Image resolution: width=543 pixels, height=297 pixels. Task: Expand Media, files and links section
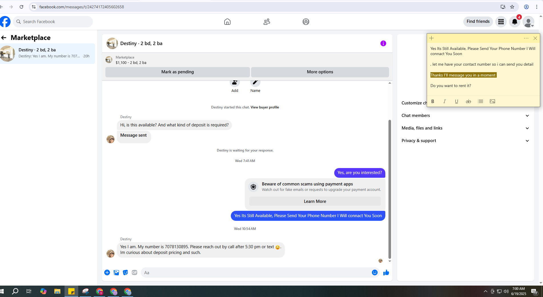466,128
